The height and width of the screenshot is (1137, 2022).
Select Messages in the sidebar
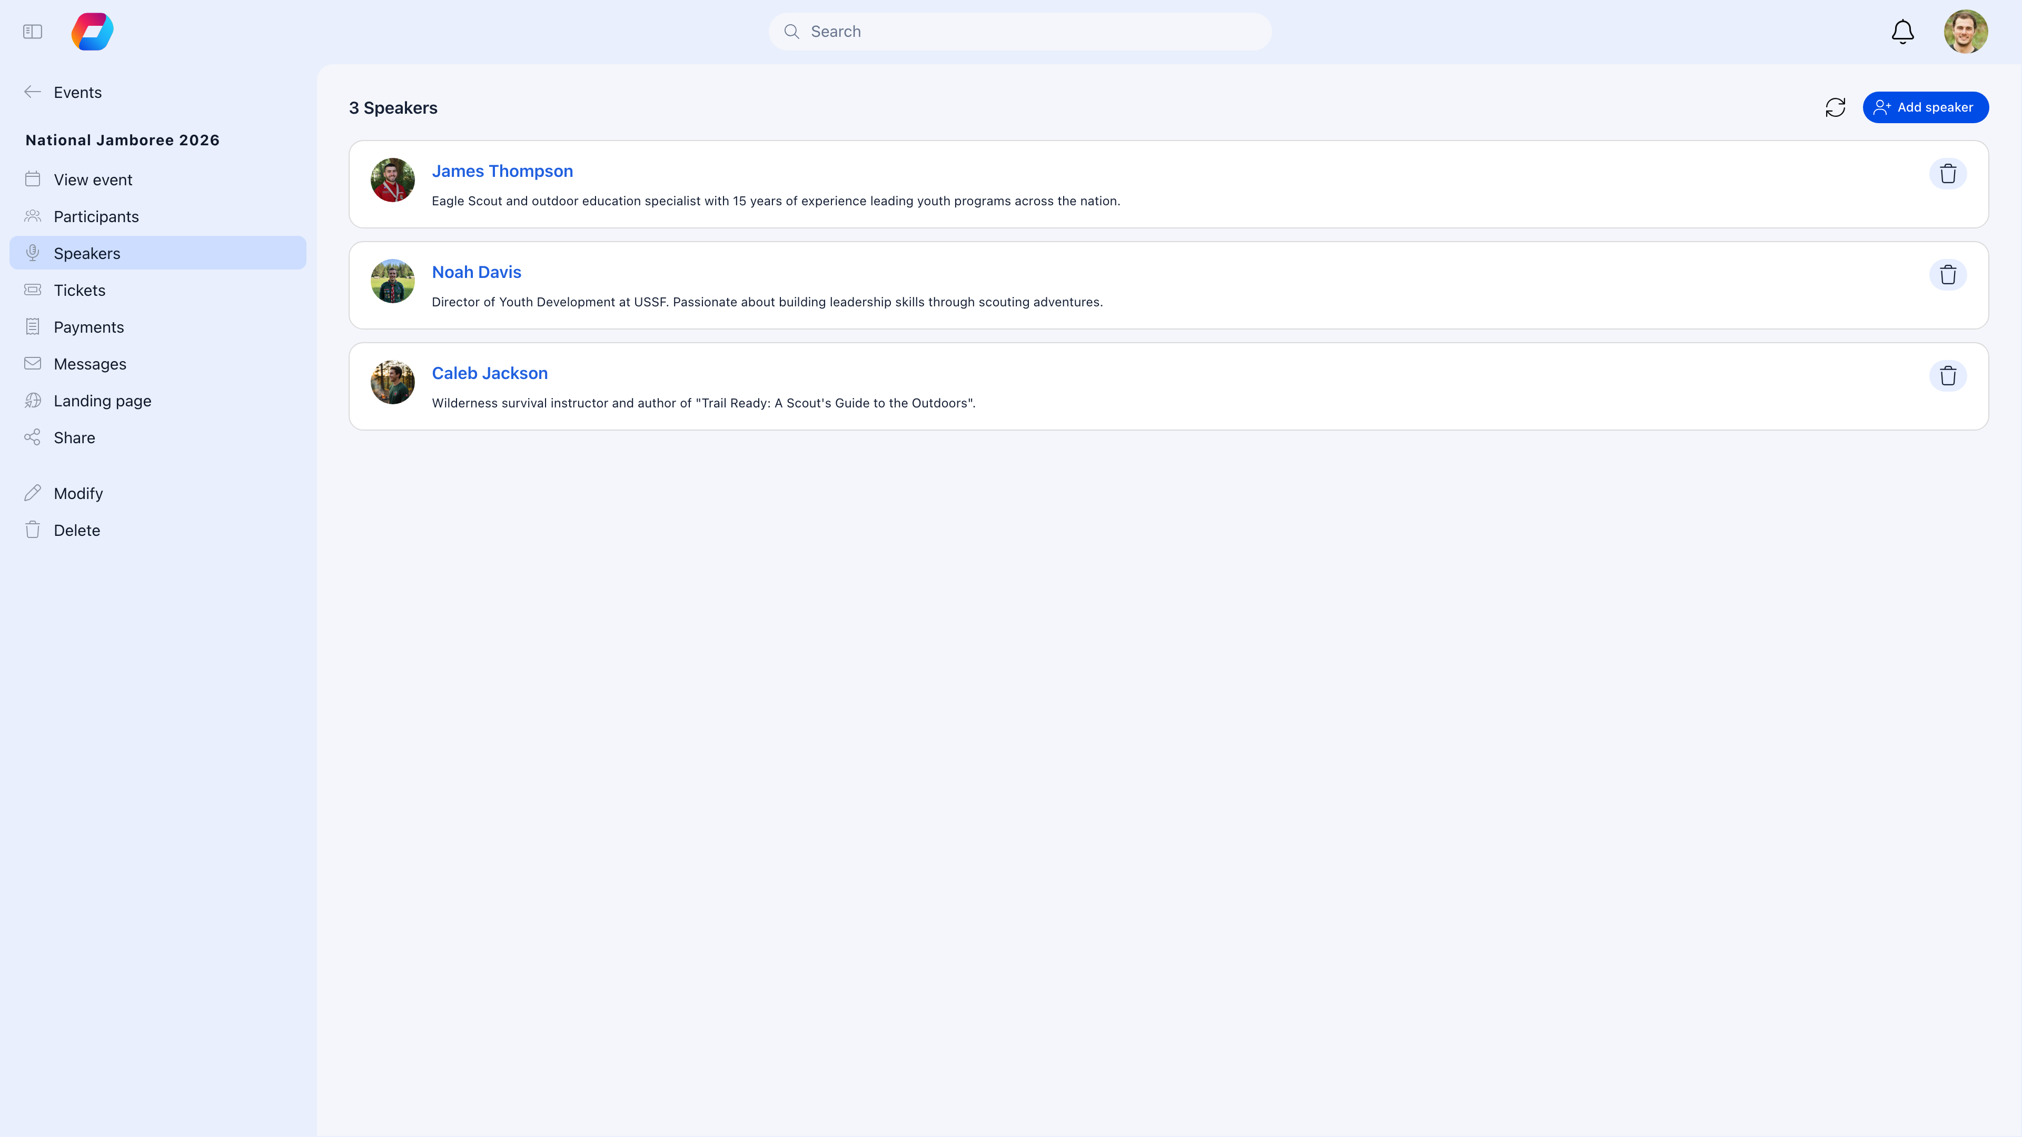coord(90,364)
